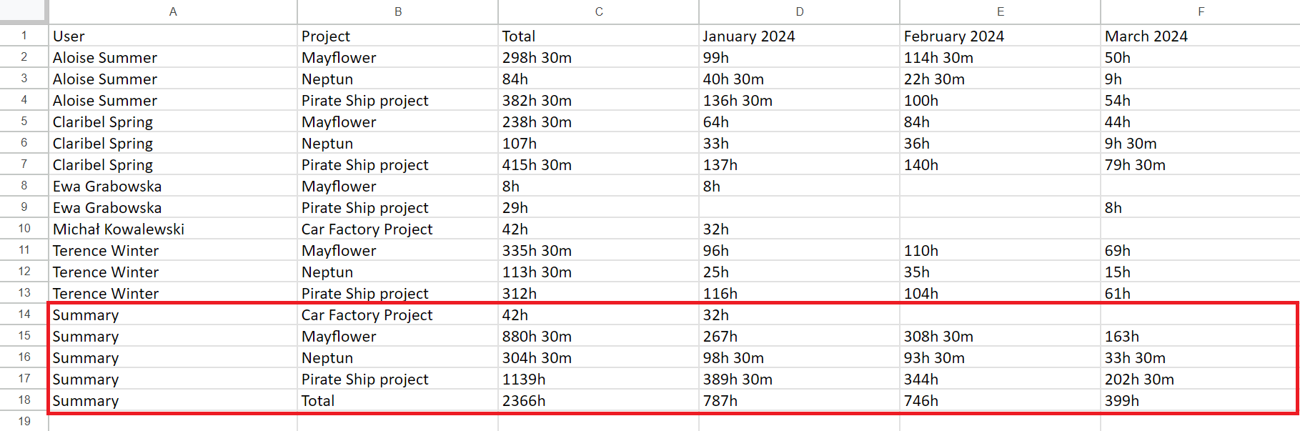The height and width of the screenshot is (431, 1300).
Task: Select cell '298h 30m' in row 2
Action: coord(599,57)
